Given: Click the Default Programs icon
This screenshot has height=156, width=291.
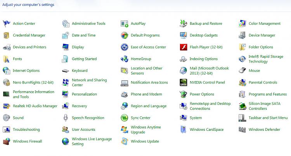Looking at the screenshot, I should pos(124,35).
